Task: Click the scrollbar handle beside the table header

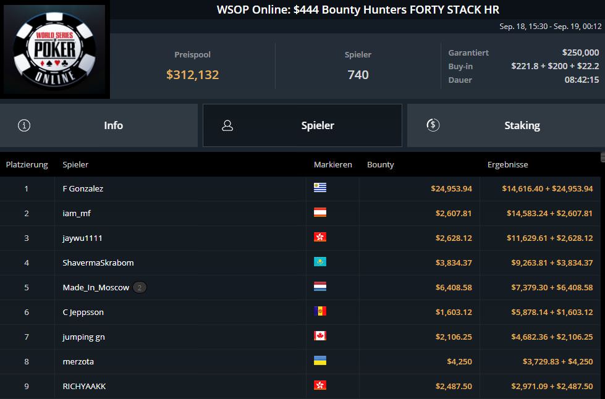Action: tap(603, 157)
